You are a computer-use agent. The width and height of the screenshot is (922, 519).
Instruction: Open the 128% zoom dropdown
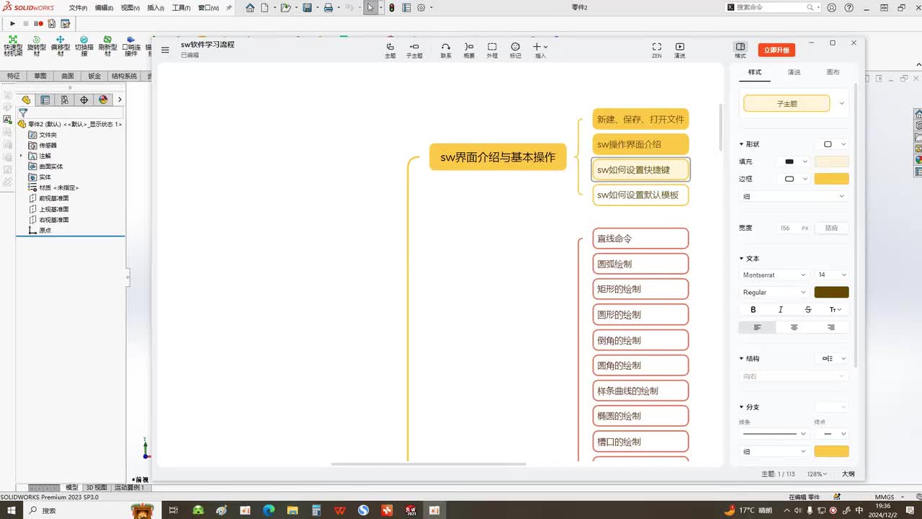point(818,474)
